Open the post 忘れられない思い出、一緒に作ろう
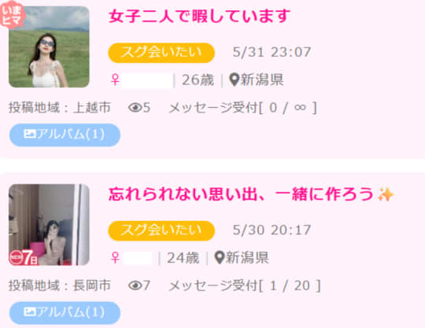Image resolution: width=425 pixels, height=328 pixels. (251, 194)
